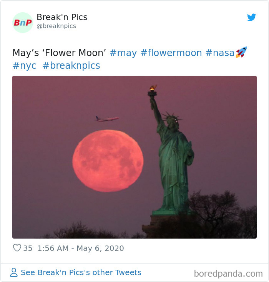This screenshot has height=282, width=269.
Task: Click the rocket emoji after #nasa
Action: (241, 52)
